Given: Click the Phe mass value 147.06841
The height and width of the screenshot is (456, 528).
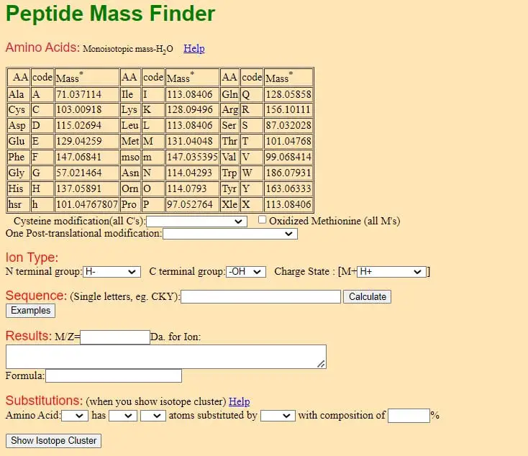Looking at the screenshot, I should 79,158.
